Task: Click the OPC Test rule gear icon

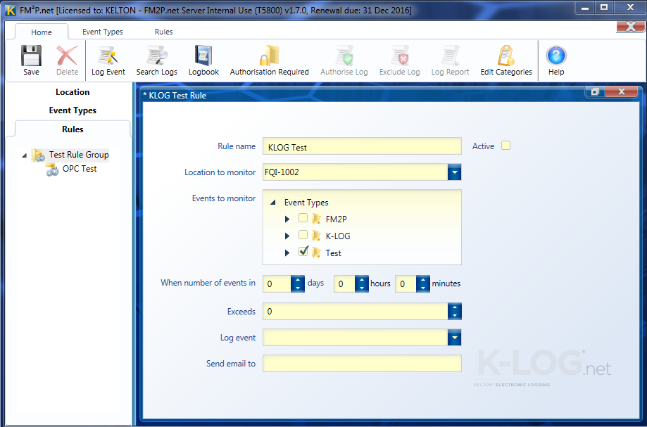Action: [x=52, y=170]
